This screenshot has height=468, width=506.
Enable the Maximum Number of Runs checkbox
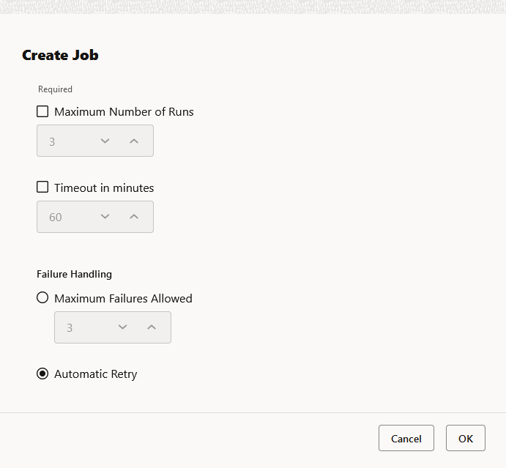pyautogui.click(x=42, y=112)
